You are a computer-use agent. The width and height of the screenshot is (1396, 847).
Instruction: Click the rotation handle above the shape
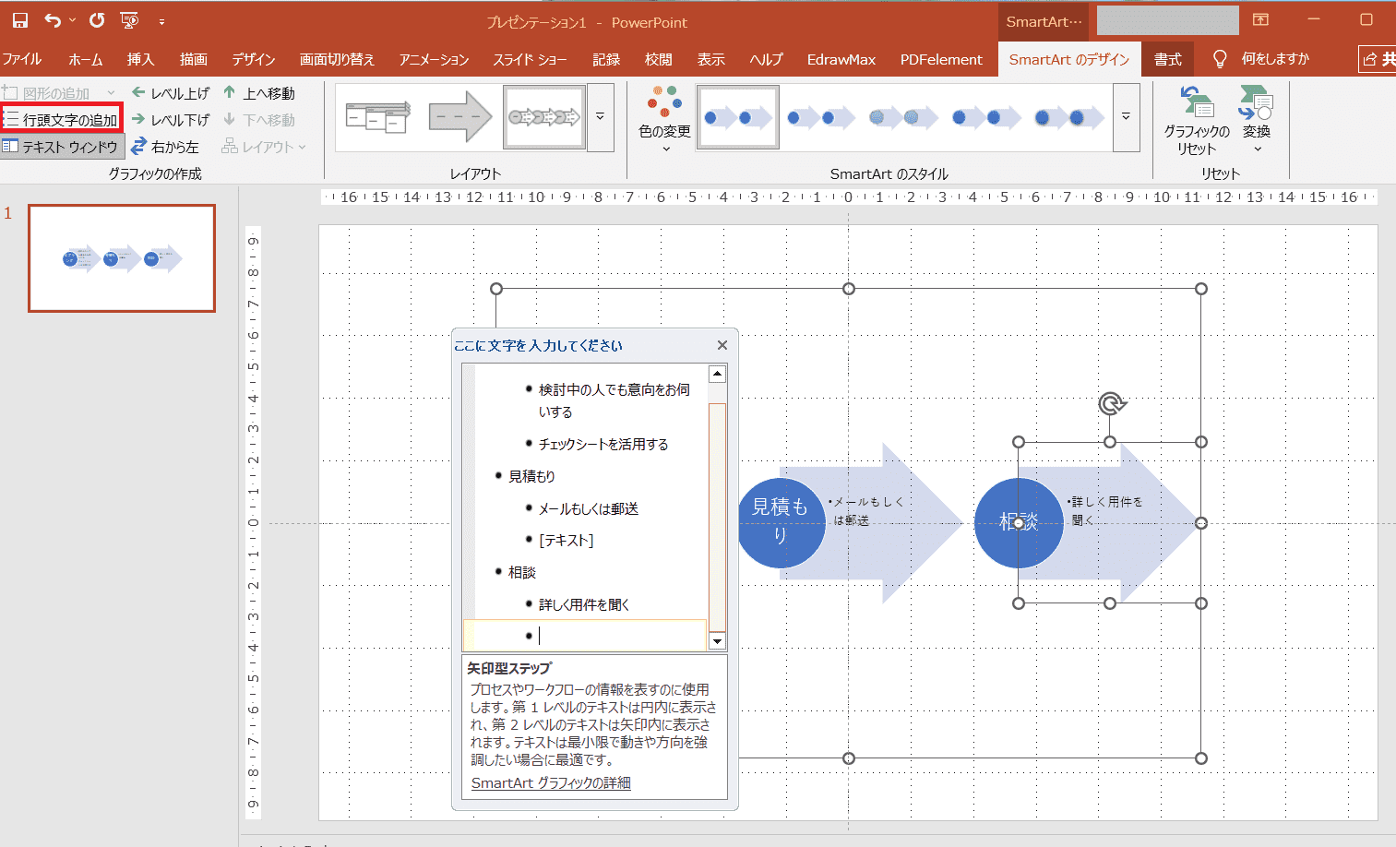pyautogui.click(x=1112, y=404)
